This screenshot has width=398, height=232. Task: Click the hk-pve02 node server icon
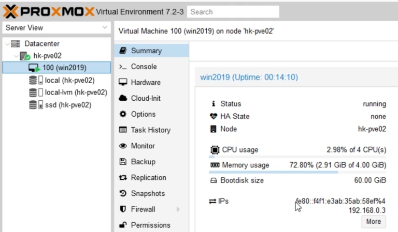pos(25,56)
